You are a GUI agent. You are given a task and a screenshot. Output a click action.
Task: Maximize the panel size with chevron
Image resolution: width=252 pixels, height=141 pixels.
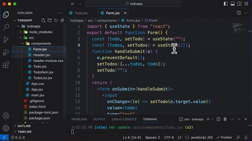coord(239,119)
